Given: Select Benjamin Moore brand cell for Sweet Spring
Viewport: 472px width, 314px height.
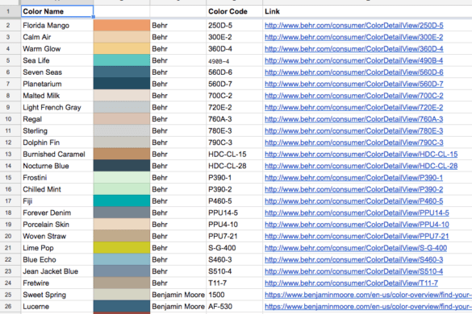Looking at the screenshot, I should coord(178,295).
